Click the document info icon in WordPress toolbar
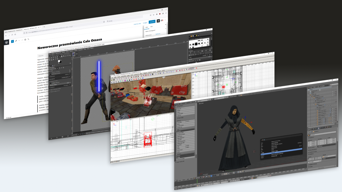 (25, 40)
